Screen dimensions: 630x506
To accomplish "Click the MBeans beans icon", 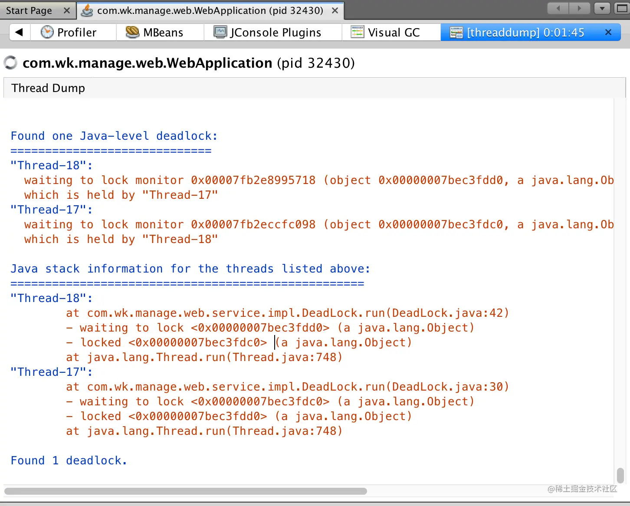I will click(132, 32).
